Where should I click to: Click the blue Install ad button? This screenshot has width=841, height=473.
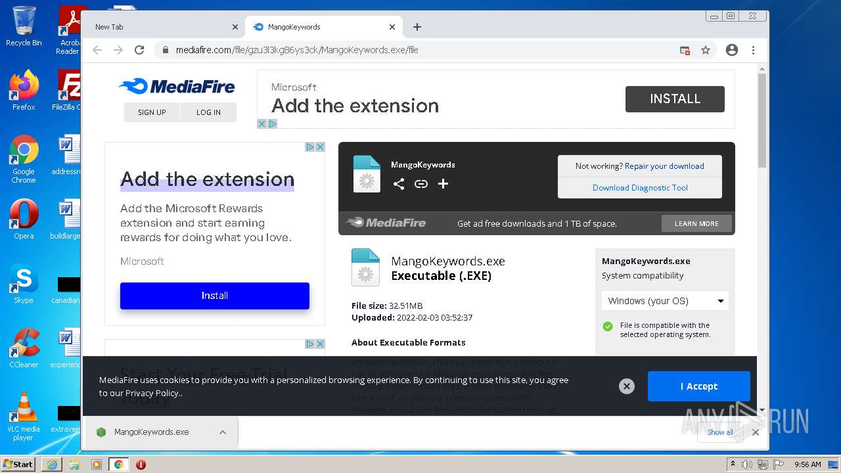[215, 296]
